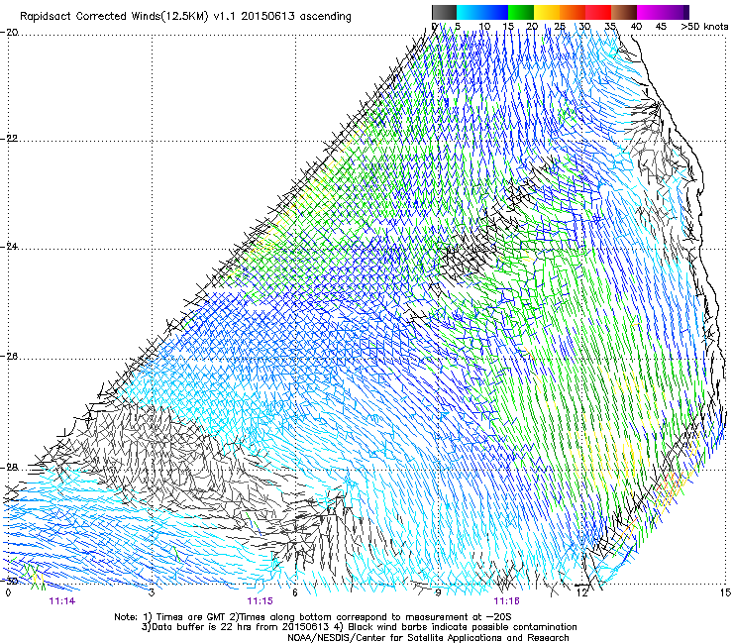Click the brown 35-40 knots legend swatch
Viewport: 733px width, 644px height.
tap(624, 12)
